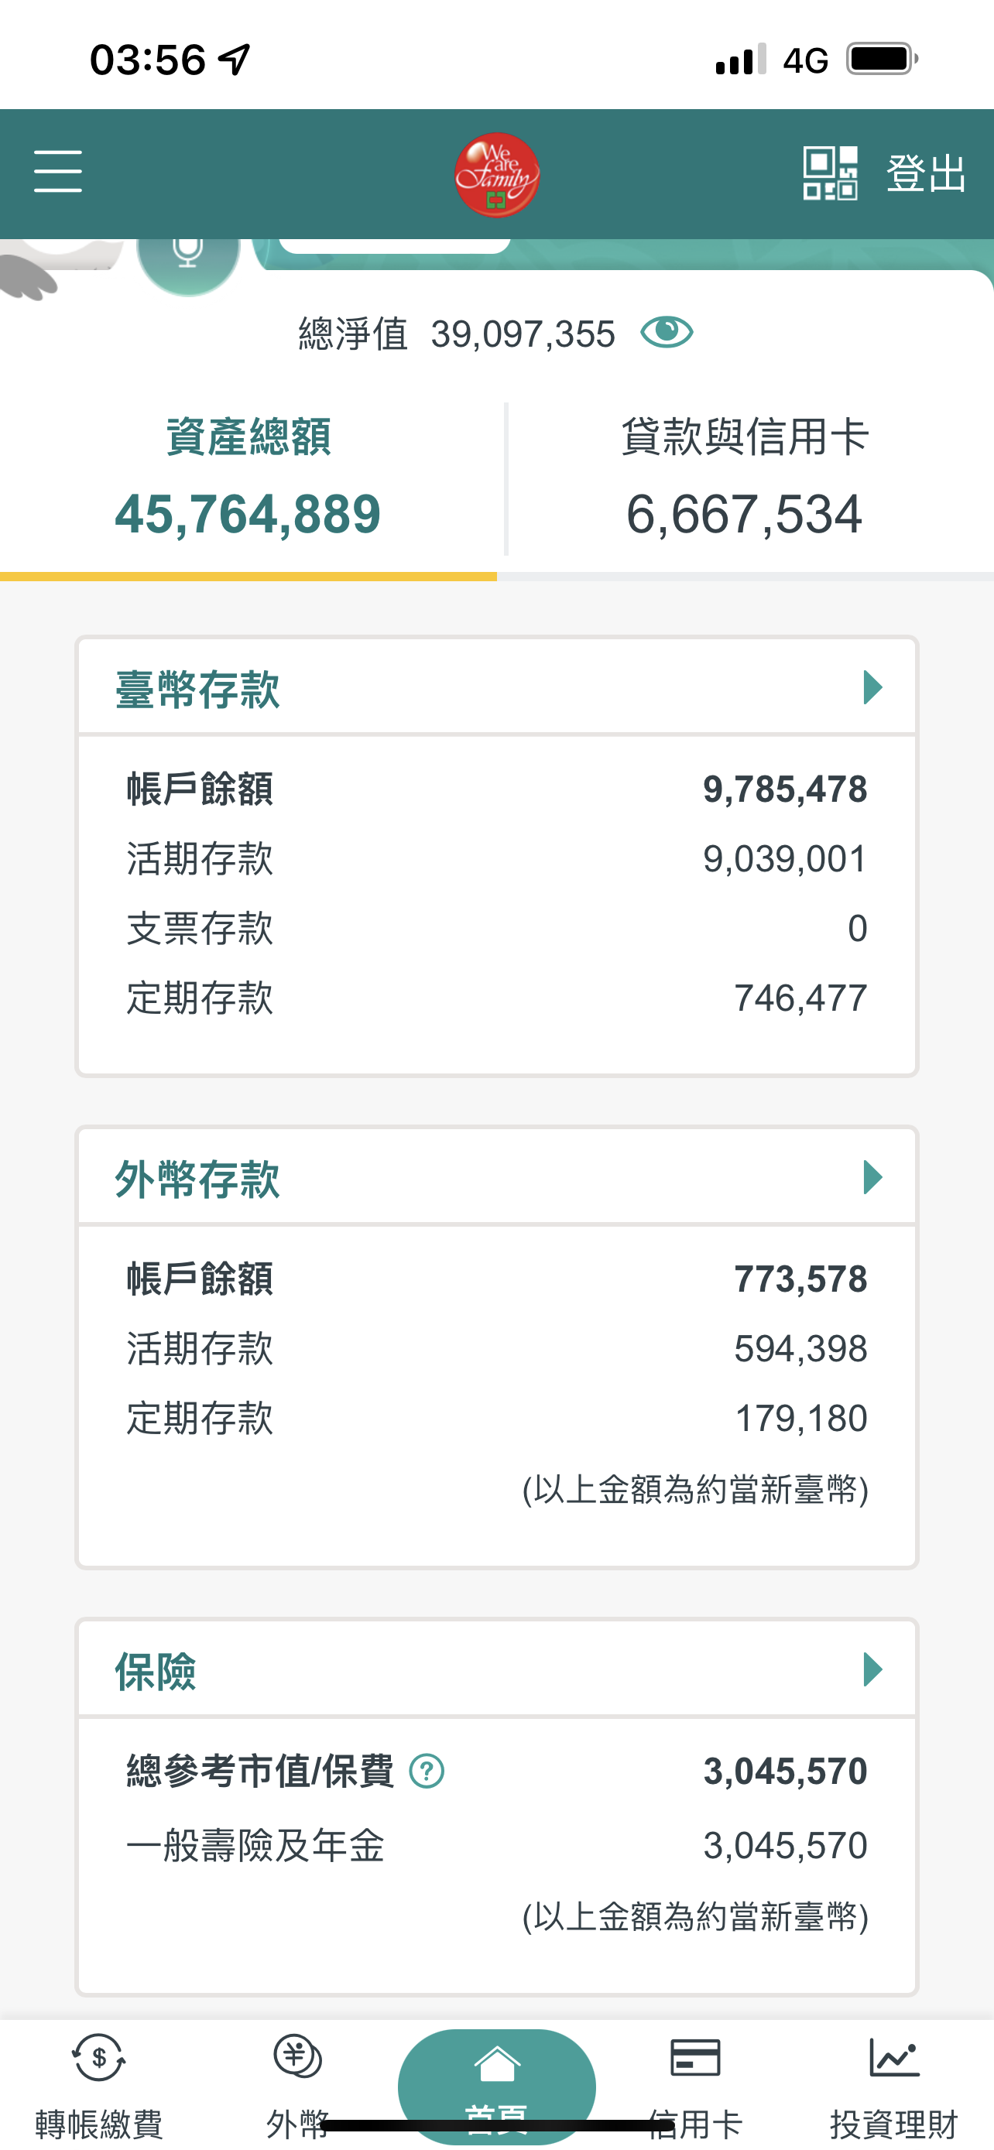The width and height of the screenshot is (994, 2150).
Task: Tap the 外幣存款 section title
Action: point(197,1179)
